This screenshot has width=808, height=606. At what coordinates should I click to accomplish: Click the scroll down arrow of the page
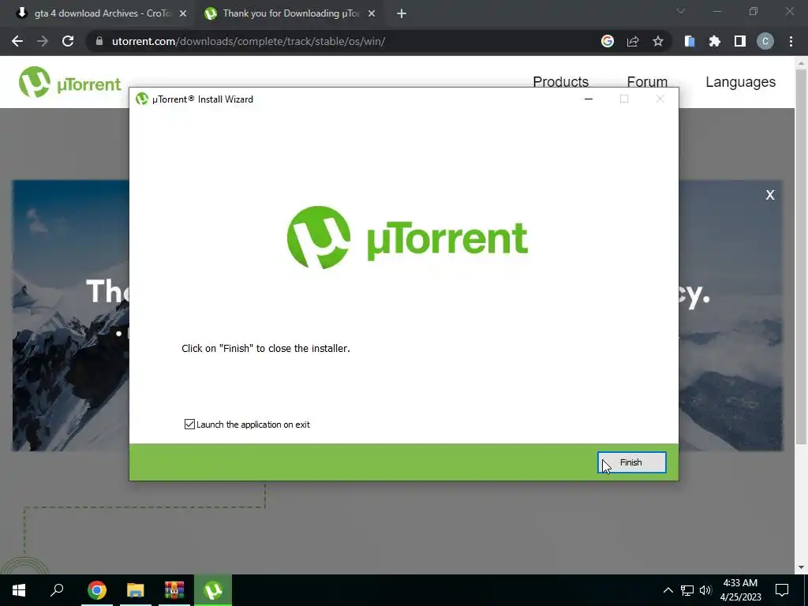click(x=802, y=567)
